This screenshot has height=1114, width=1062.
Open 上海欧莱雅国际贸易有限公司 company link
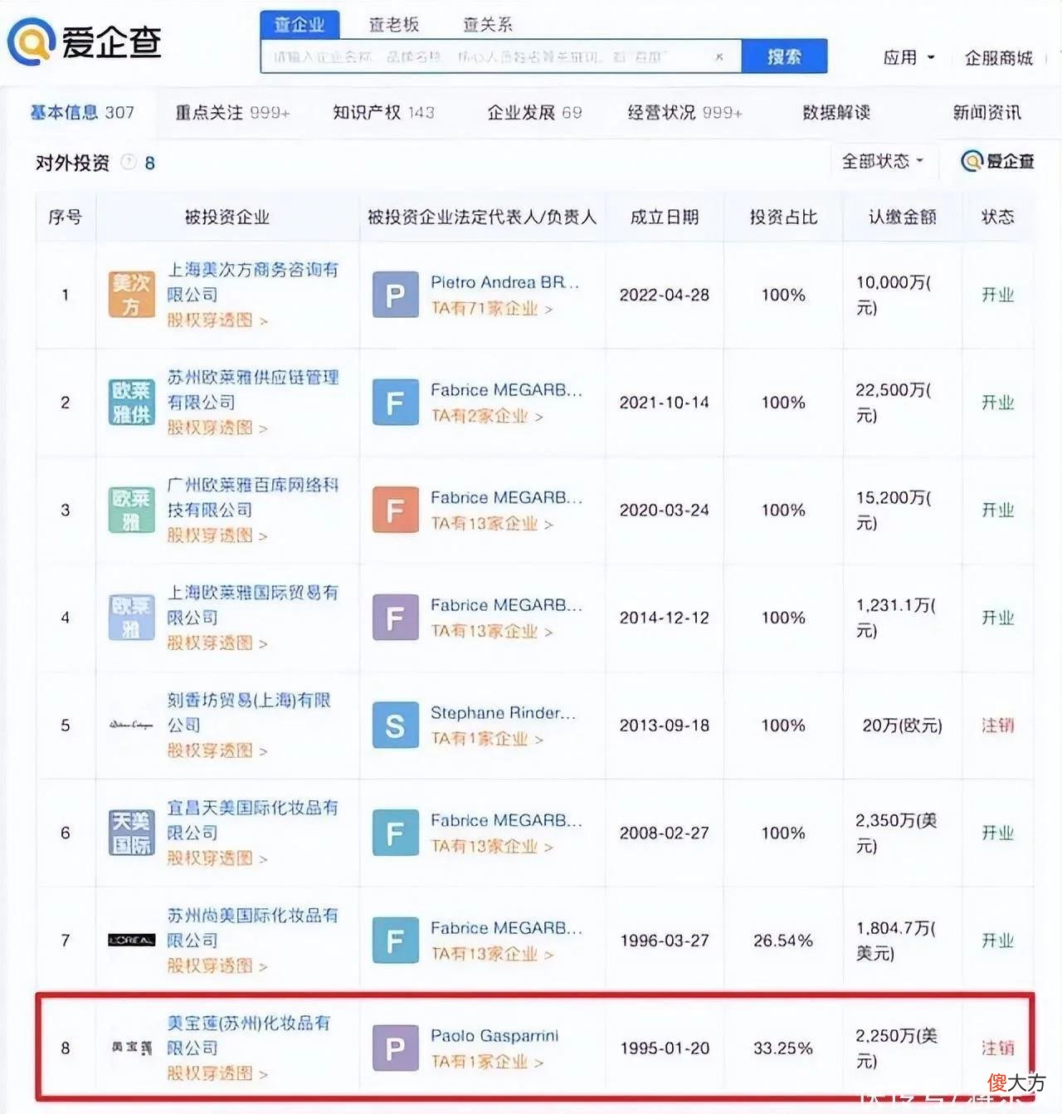(x=253, y=605)
